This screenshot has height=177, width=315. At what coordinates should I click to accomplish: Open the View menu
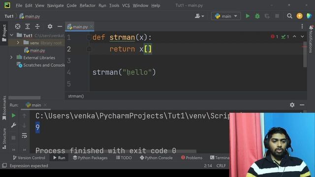coord(39,5)
